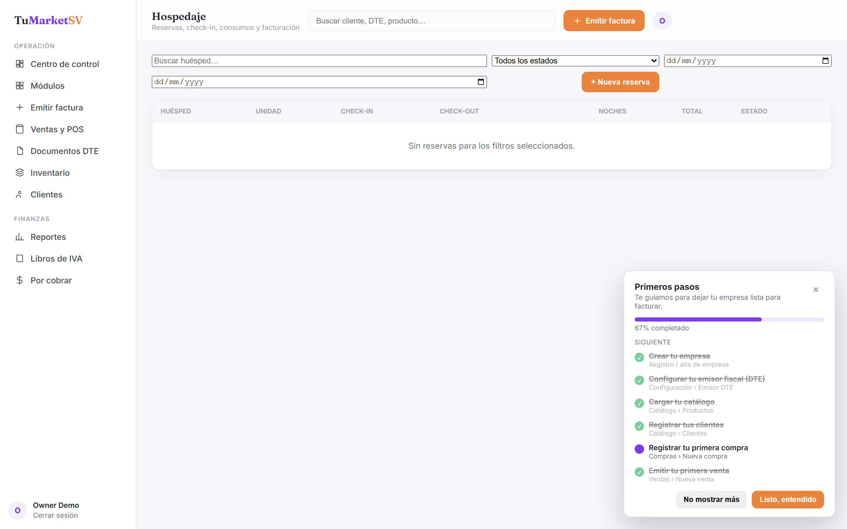Click purple dot beside Registrar tu primera compra
The width and height of the screenshot is (847, 529).
tap(639, 449)
